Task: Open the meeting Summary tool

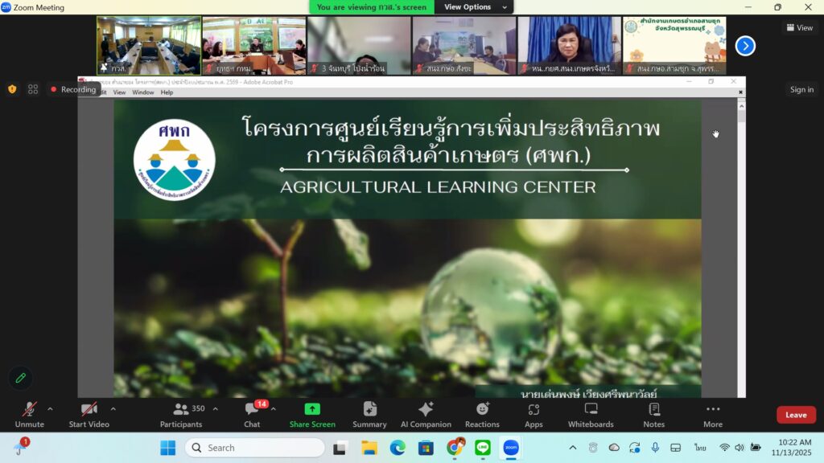Action: [369, 410]
